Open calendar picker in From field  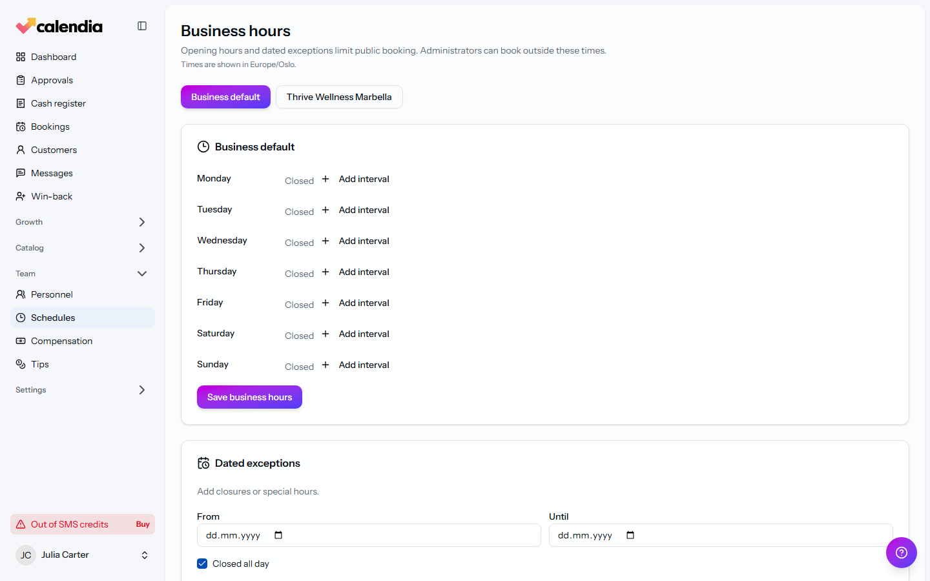pyautogui.click(x=278, y=535)
